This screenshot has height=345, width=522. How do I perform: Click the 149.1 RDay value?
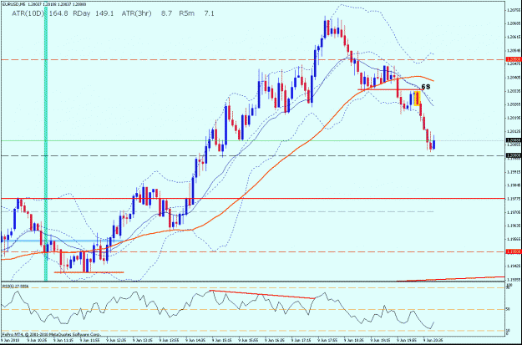(x=104, y=13)
